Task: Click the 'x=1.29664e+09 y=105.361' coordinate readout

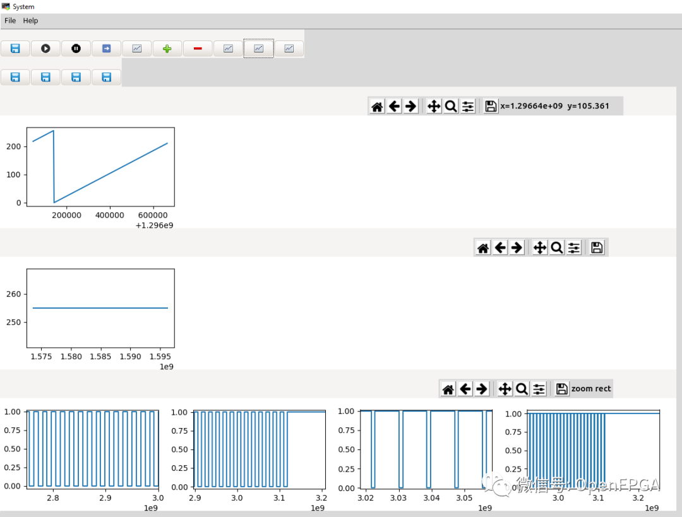Action: pyautogui.click(x=554, y=106)
